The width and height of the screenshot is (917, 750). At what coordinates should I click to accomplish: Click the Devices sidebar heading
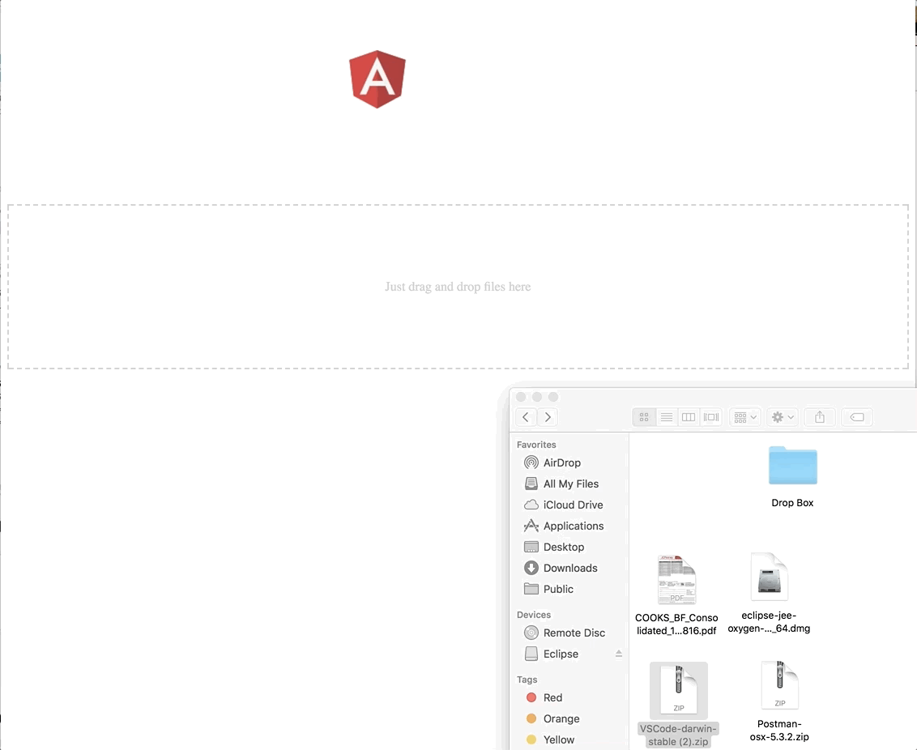click(x=533, y=615)
